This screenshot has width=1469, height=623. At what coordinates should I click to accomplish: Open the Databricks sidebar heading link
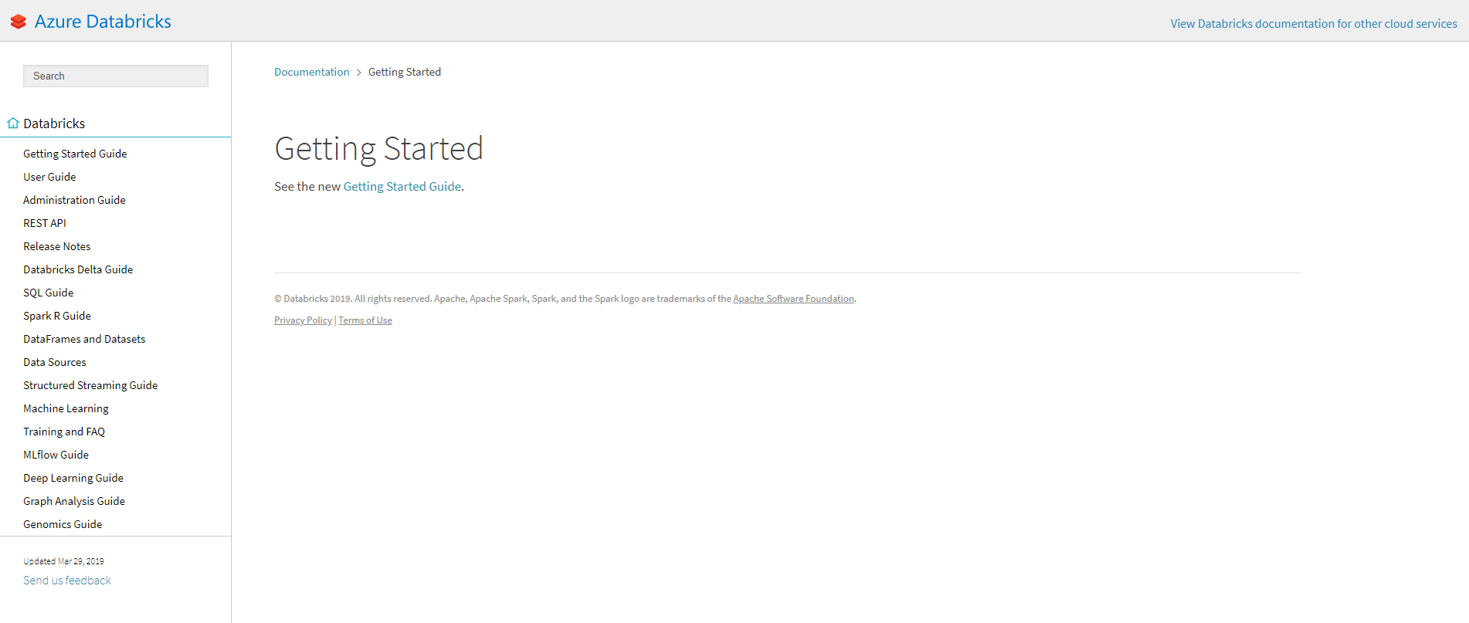[x=54, y=124]
